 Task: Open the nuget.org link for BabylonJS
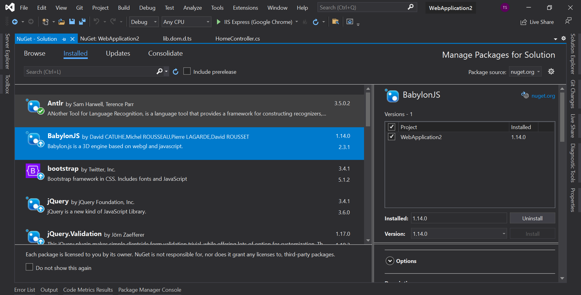click(x=543, y=96)
